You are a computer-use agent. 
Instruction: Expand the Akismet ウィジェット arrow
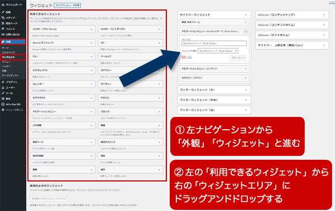[x=92, y=43]
